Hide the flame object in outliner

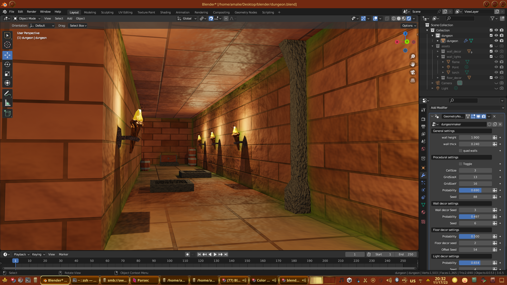tap(496, 62)
